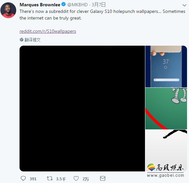
Task: Click the reply speech bubble icon
Action: [x=23, y=178]
